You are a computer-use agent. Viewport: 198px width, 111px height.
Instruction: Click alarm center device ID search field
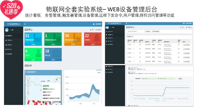click(x=136, y=31)
